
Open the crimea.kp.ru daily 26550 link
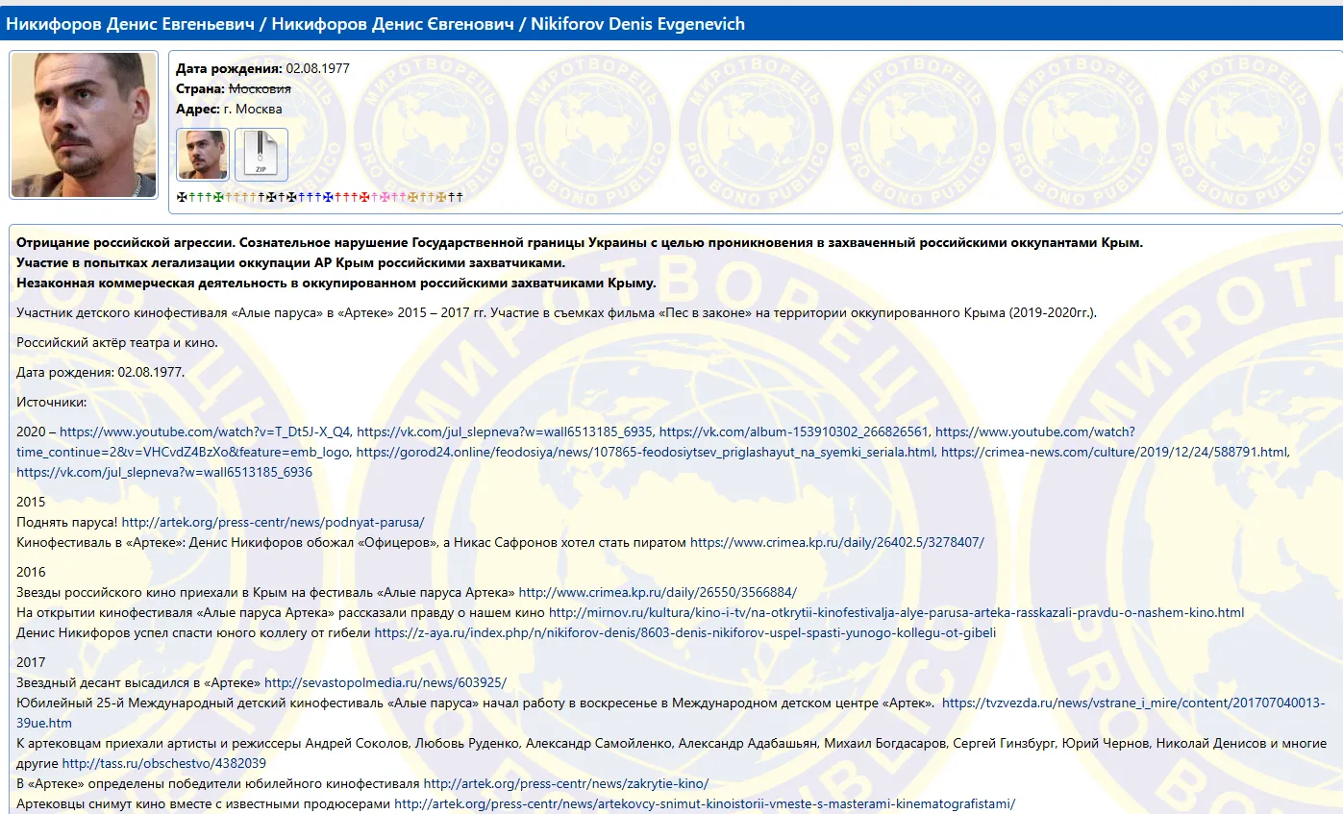[658, 592]
